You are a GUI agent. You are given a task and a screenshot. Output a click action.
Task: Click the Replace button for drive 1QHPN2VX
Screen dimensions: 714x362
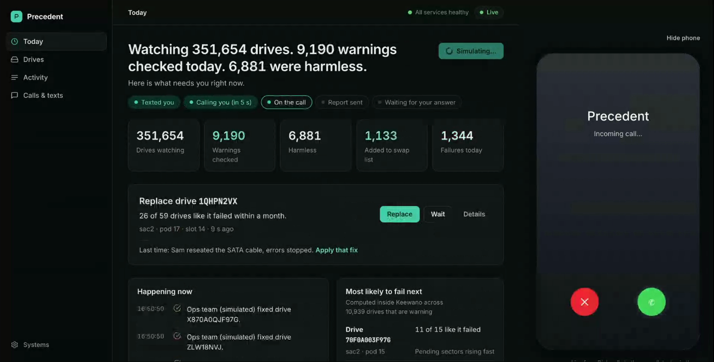tap(399, 214)
